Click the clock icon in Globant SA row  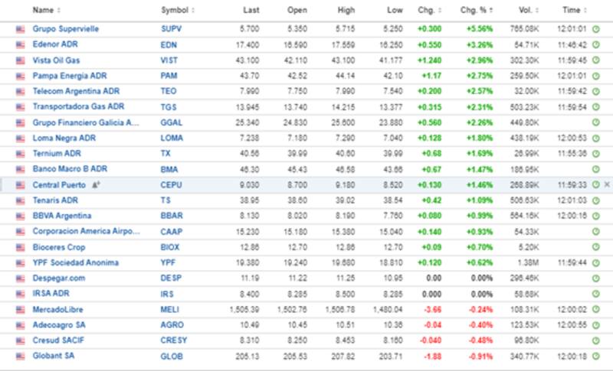click(595, 356)
